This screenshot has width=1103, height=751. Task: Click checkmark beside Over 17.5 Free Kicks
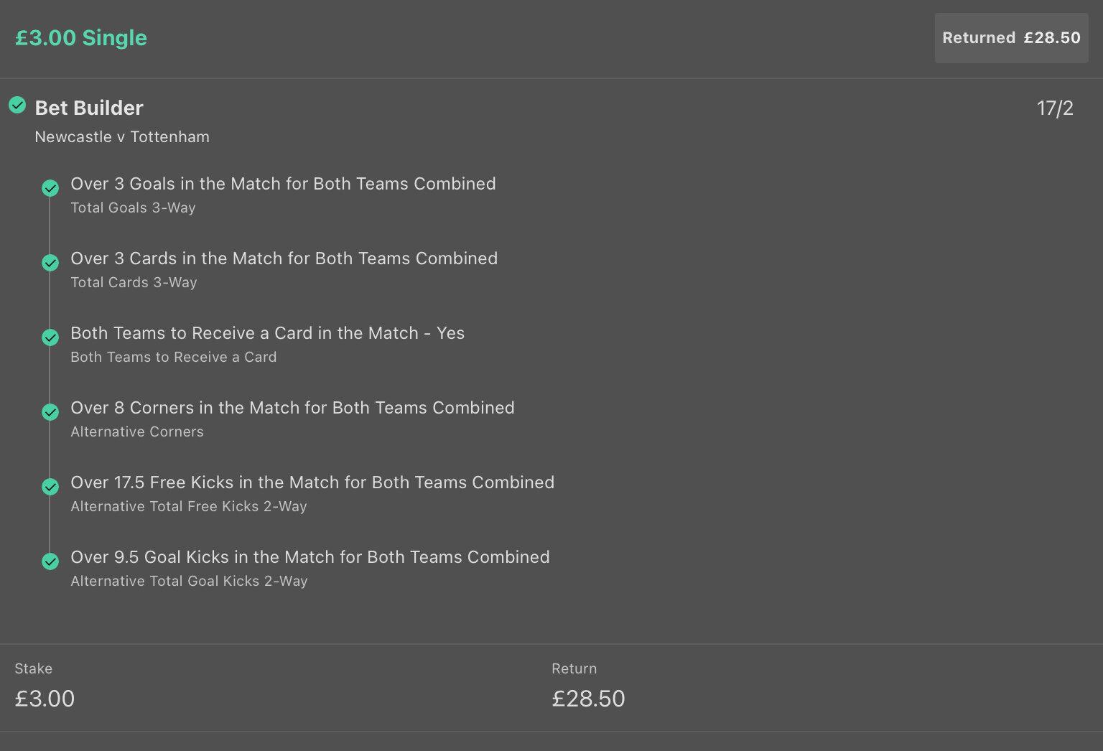pyautogui.click(x=50, y=487)
